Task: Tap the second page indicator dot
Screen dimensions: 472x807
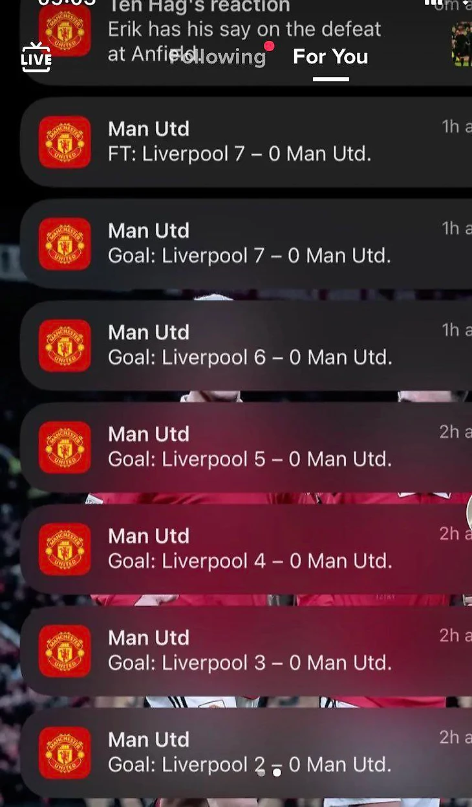Action: (277, 772)
